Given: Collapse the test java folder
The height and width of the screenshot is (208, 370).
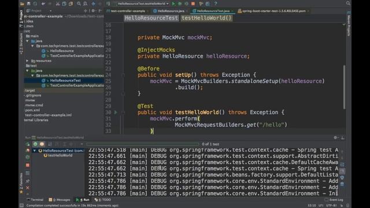Looking at the screenshot, I should click(x=27, y=70).
